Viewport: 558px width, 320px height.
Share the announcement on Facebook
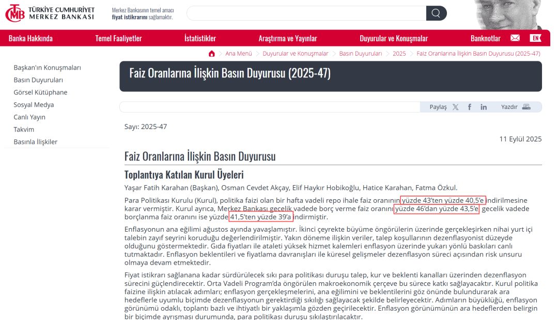[470, 107]
